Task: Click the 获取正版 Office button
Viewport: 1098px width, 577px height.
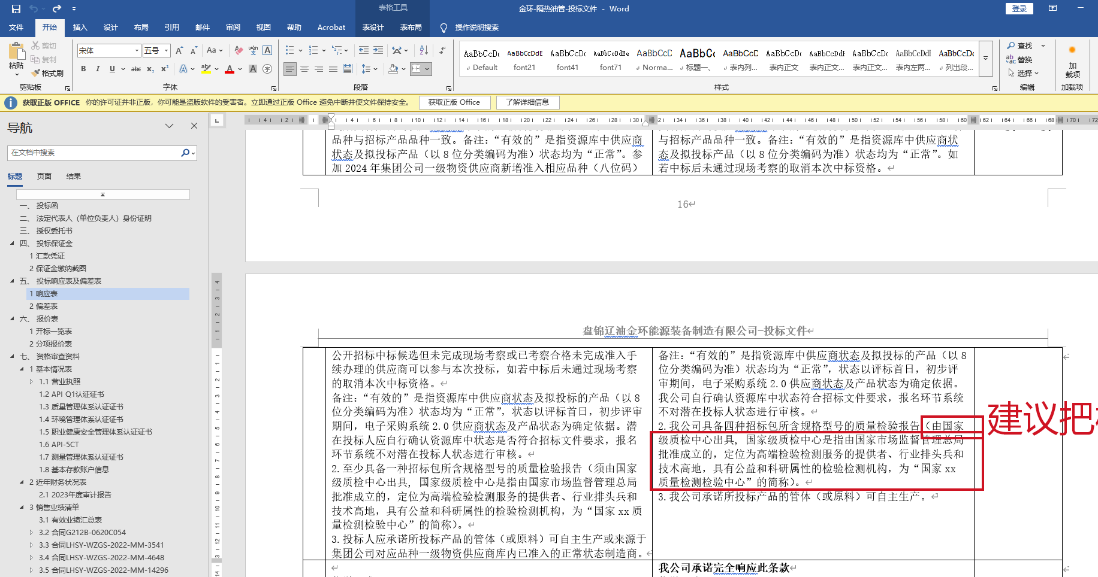Action: point(454,102)
